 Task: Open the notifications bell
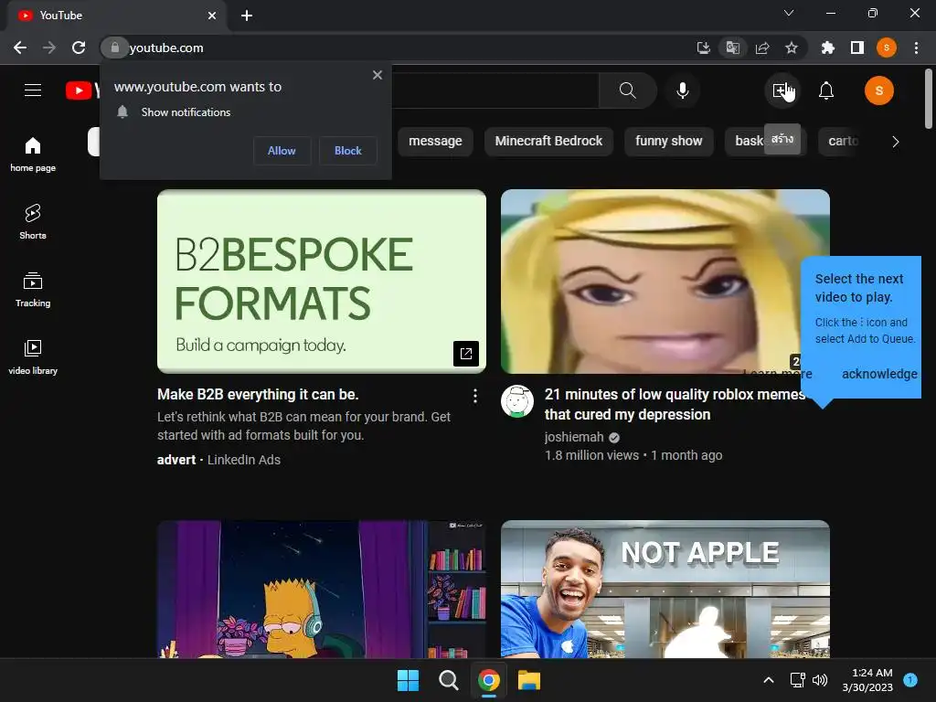tap(826, 90)
